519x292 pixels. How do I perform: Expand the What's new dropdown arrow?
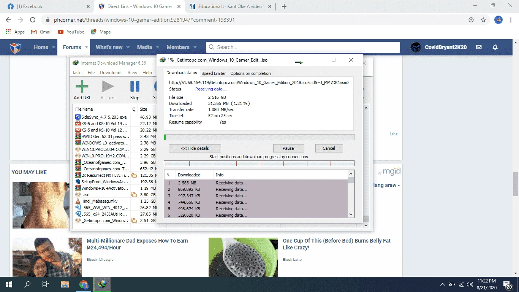pyautogui.click(x=128, y=48)
